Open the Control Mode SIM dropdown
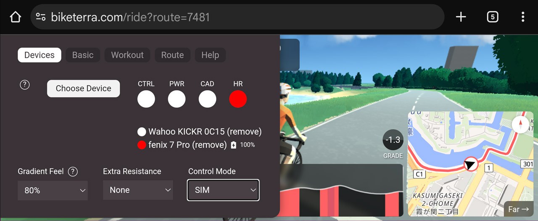This screenshot has width=538, height=221. click(x=223, y=190)
